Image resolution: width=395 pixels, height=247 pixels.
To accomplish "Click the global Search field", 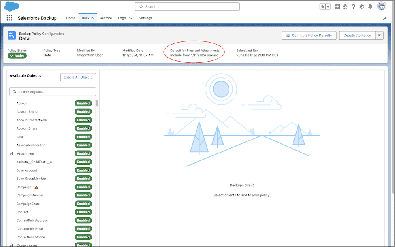I will point(187,7).
